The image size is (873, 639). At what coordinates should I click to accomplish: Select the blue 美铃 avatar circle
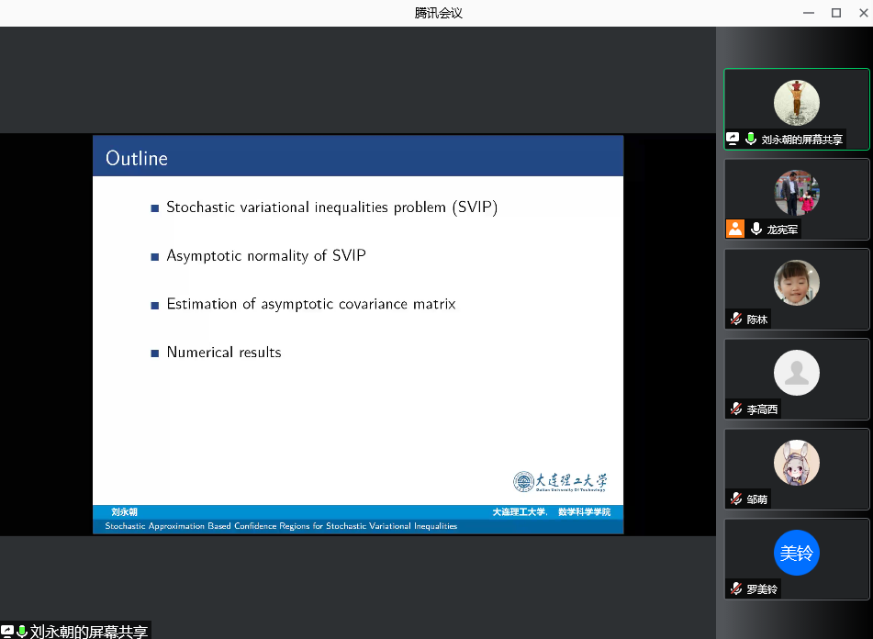(x=796, y=553)
